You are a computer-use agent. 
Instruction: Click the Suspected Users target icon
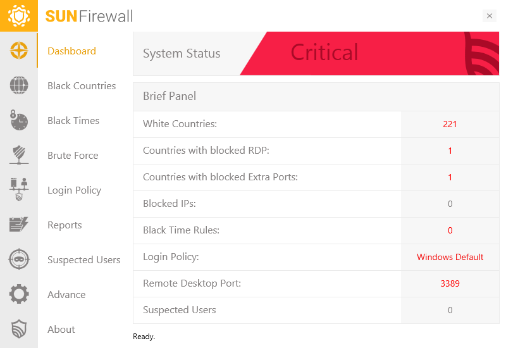click(x=19, y=259)
